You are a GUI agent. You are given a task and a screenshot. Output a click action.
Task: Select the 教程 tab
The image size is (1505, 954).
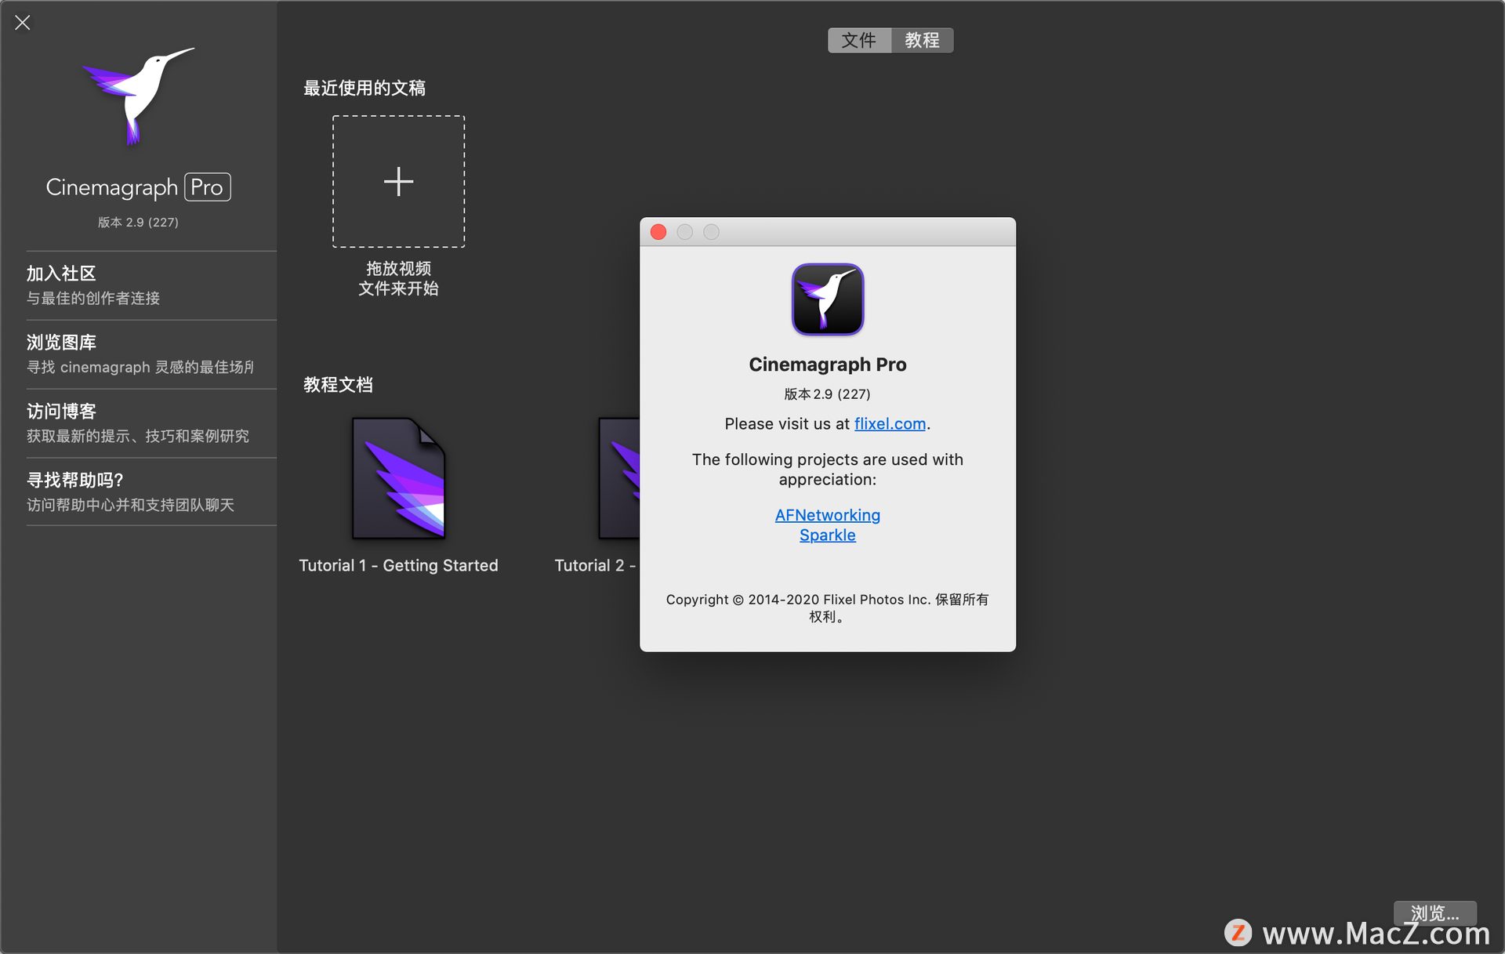coord(923,41)
